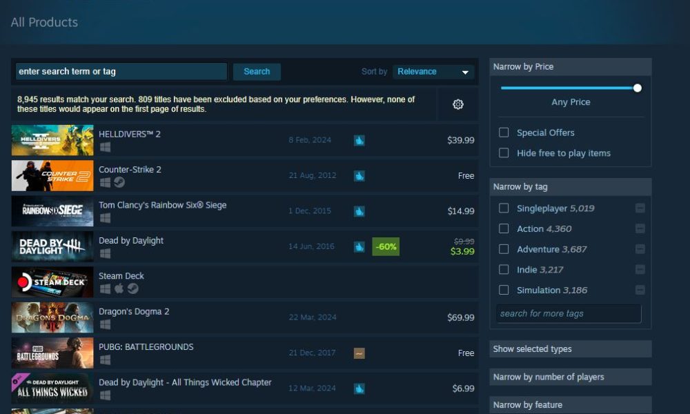Expand Show selected types section
This screenshot has height=414, width=690.
click(571, 349)
